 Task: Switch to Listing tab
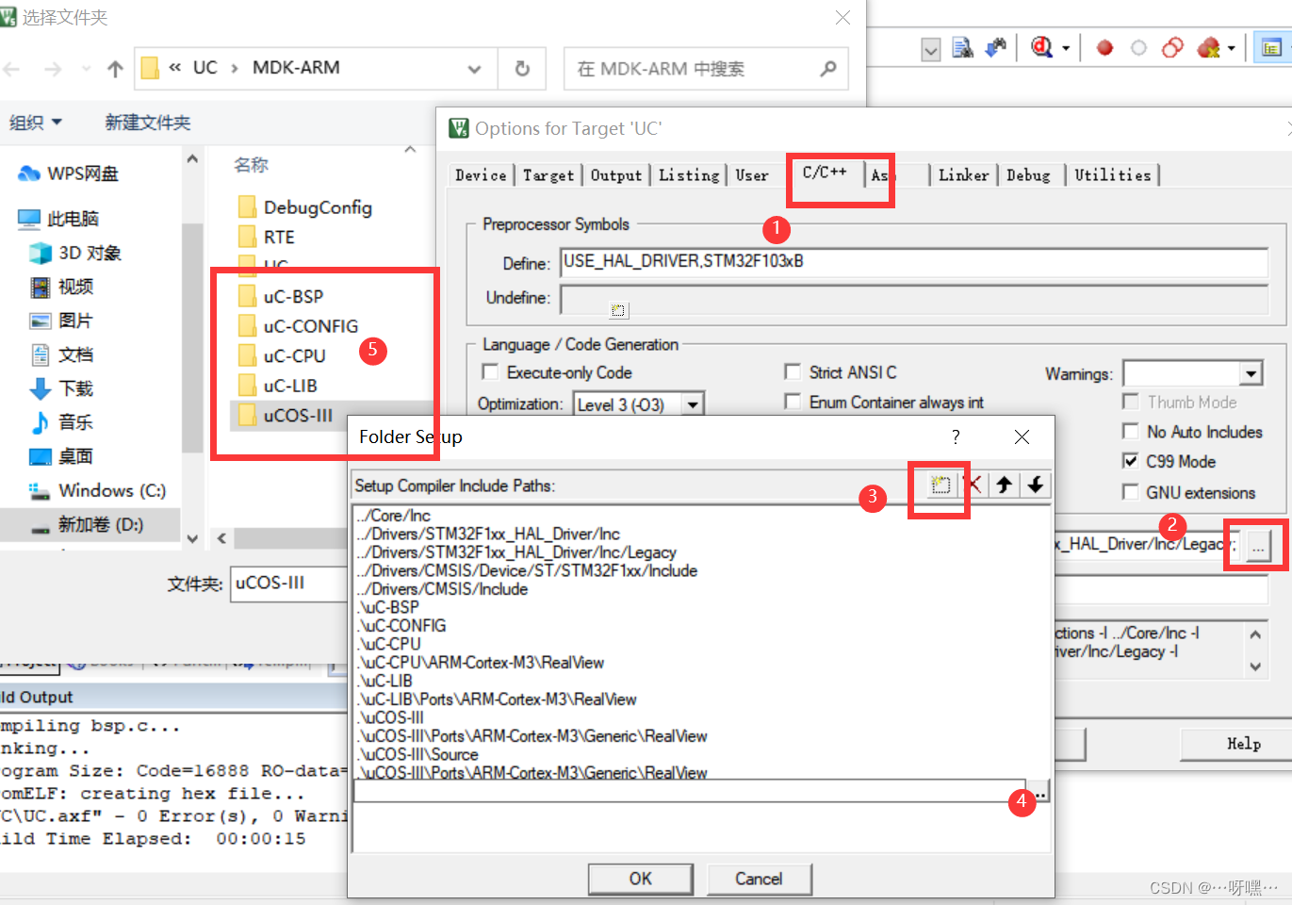[x=689, y=175]
